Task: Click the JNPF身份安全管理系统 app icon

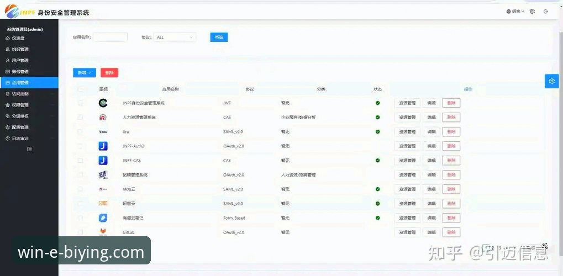Action: pyautogui.click(x=103, y=103)
